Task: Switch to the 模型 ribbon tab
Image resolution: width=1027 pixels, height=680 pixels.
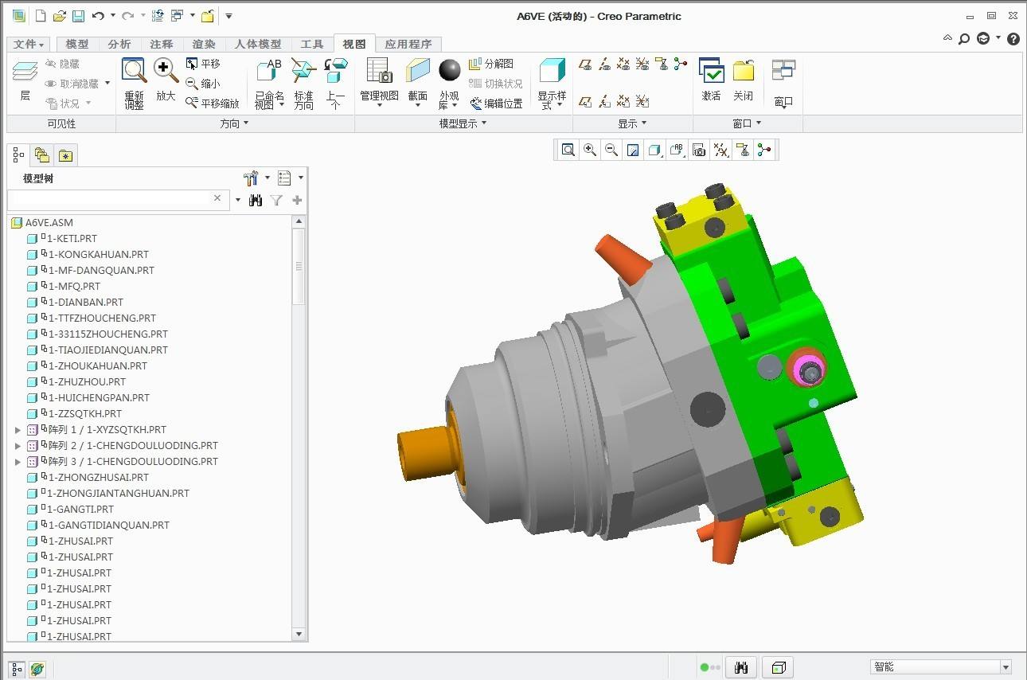Action: pyautogui.click(x=77, y=44)
